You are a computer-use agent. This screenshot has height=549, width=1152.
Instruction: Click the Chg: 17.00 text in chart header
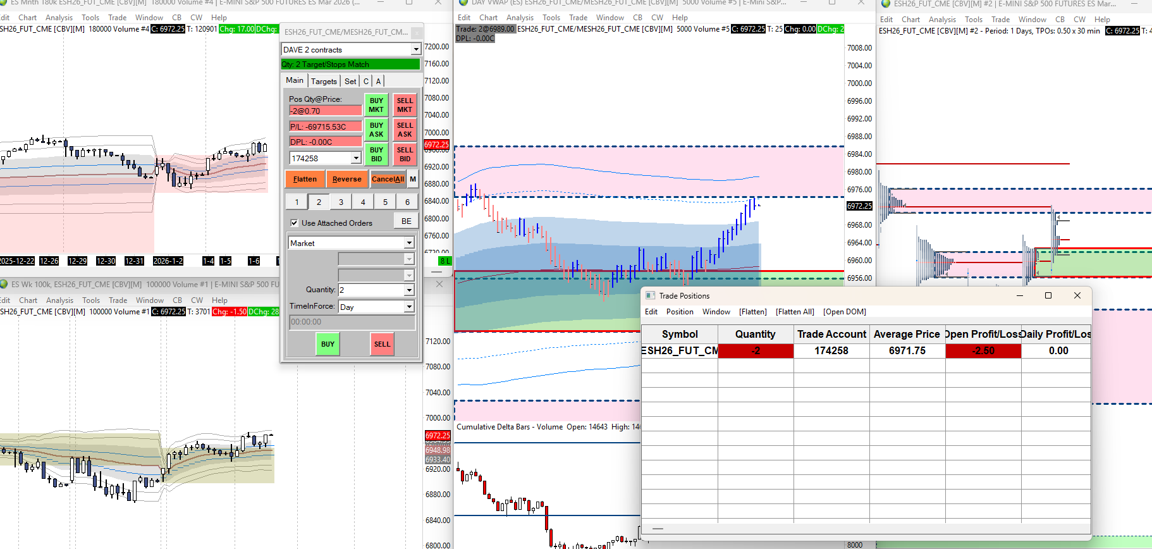tap(237, 29)
